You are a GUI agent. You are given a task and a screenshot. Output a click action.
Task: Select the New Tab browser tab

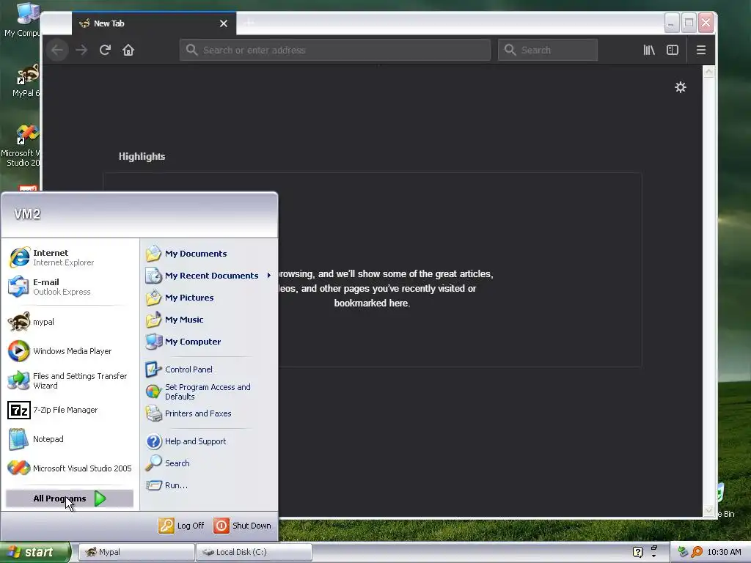(x=154, y=23)
